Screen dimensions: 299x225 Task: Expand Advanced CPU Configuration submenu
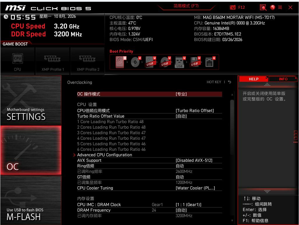click(x=149, y=155)
